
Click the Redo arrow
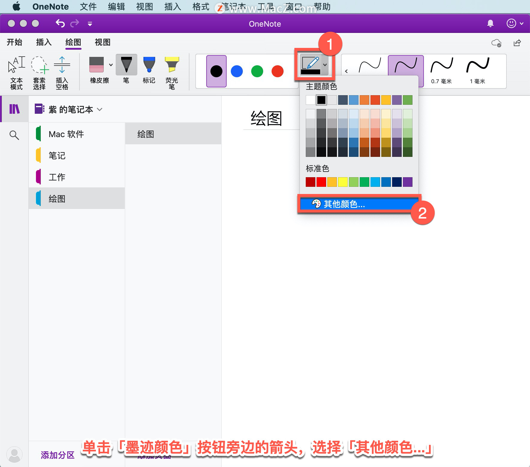pos(75,23)
